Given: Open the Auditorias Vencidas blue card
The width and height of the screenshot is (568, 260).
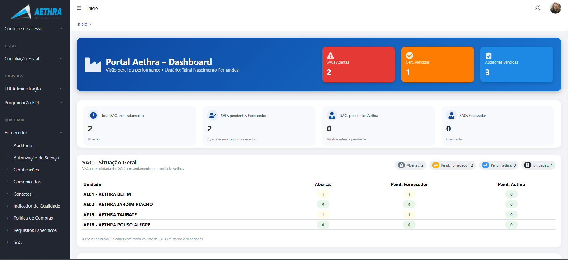Looking at the screenshot, I should click(x=517, y=64).
